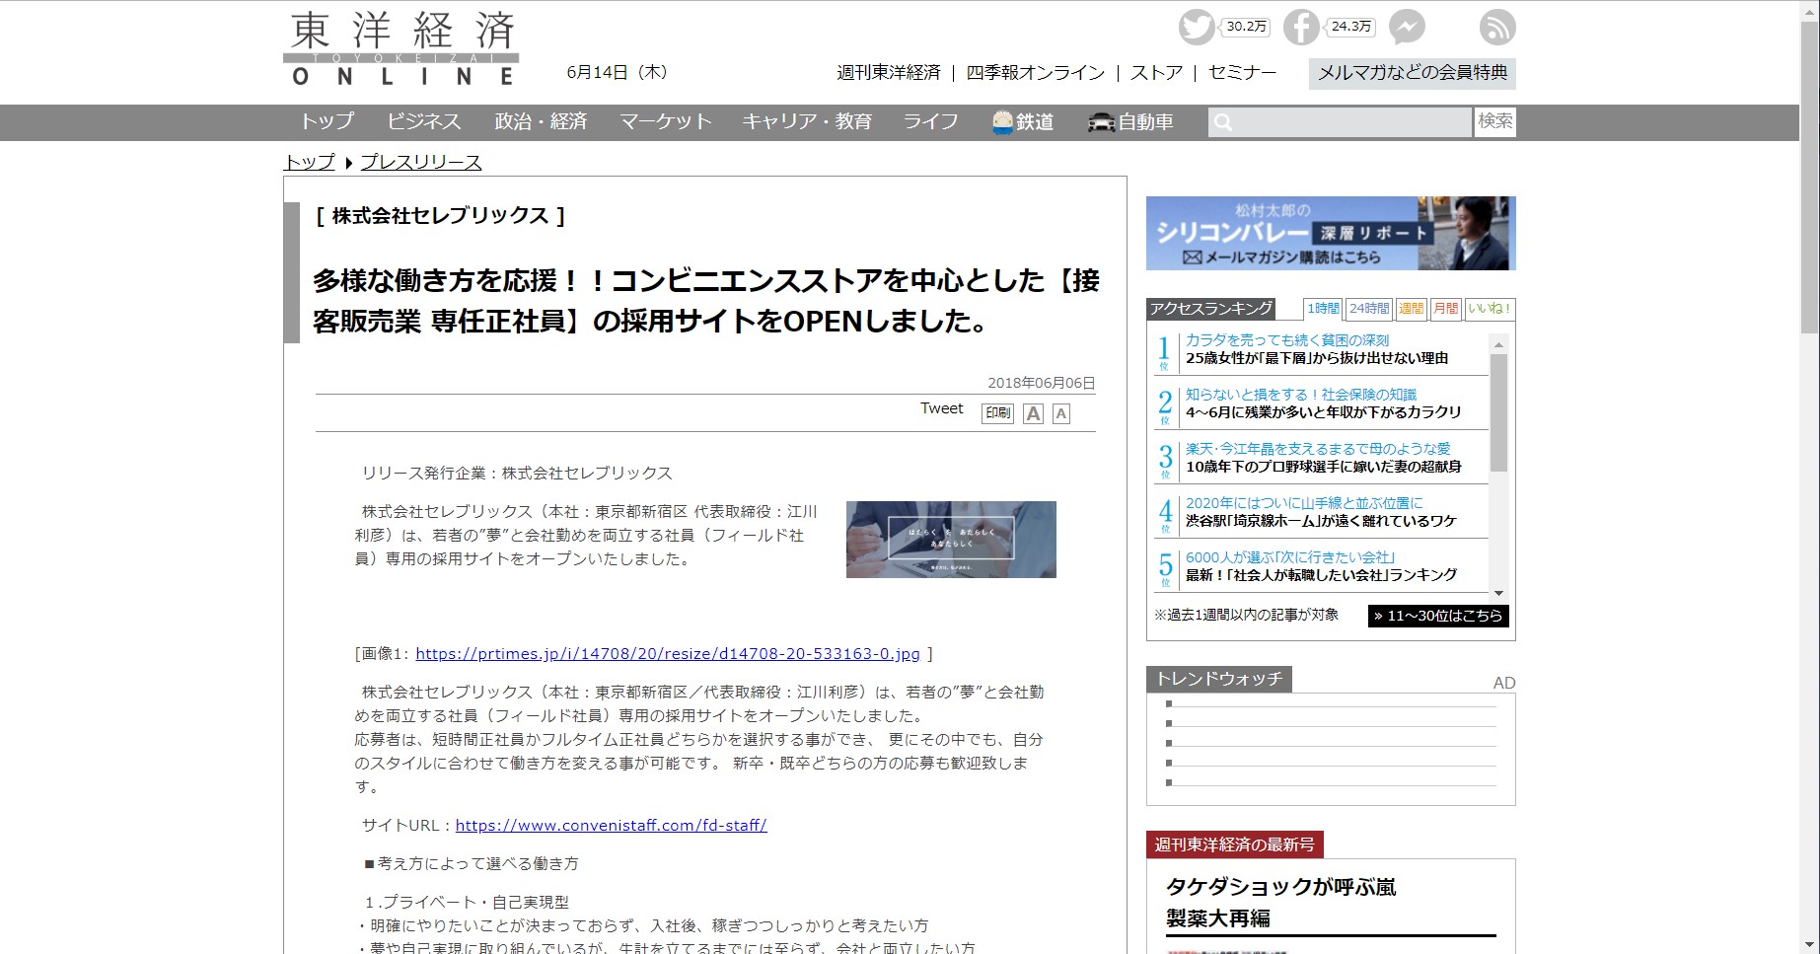Open rank 1 article 25歳女性が「最下層」

(x=1317, y=358)
